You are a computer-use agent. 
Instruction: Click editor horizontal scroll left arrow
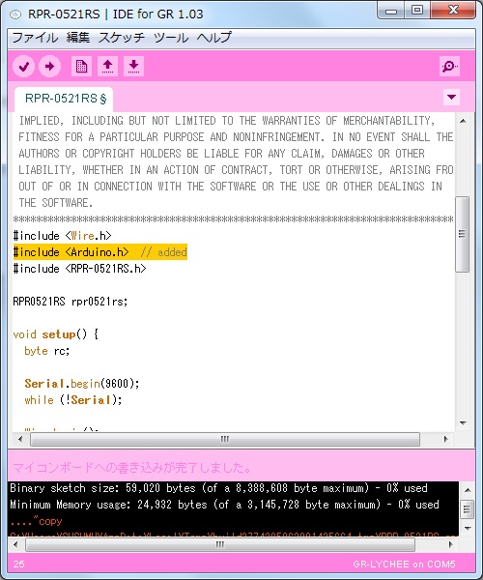20,440
